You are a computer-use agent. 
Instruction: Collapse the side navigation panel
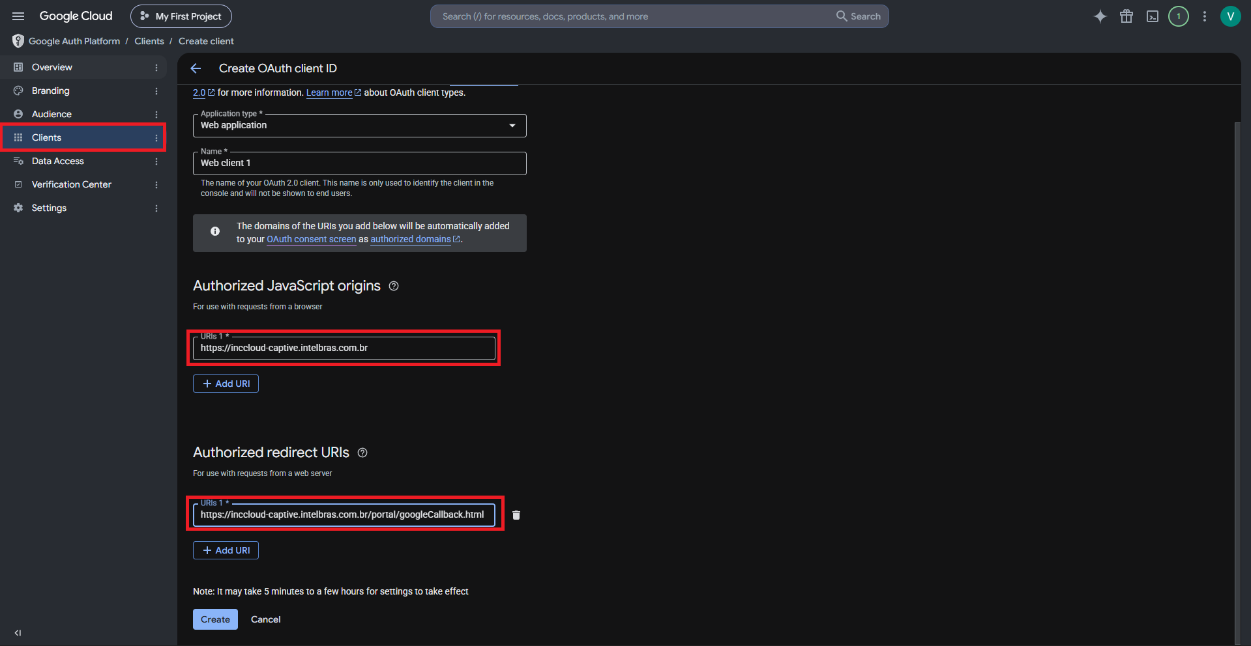(18, 633)
